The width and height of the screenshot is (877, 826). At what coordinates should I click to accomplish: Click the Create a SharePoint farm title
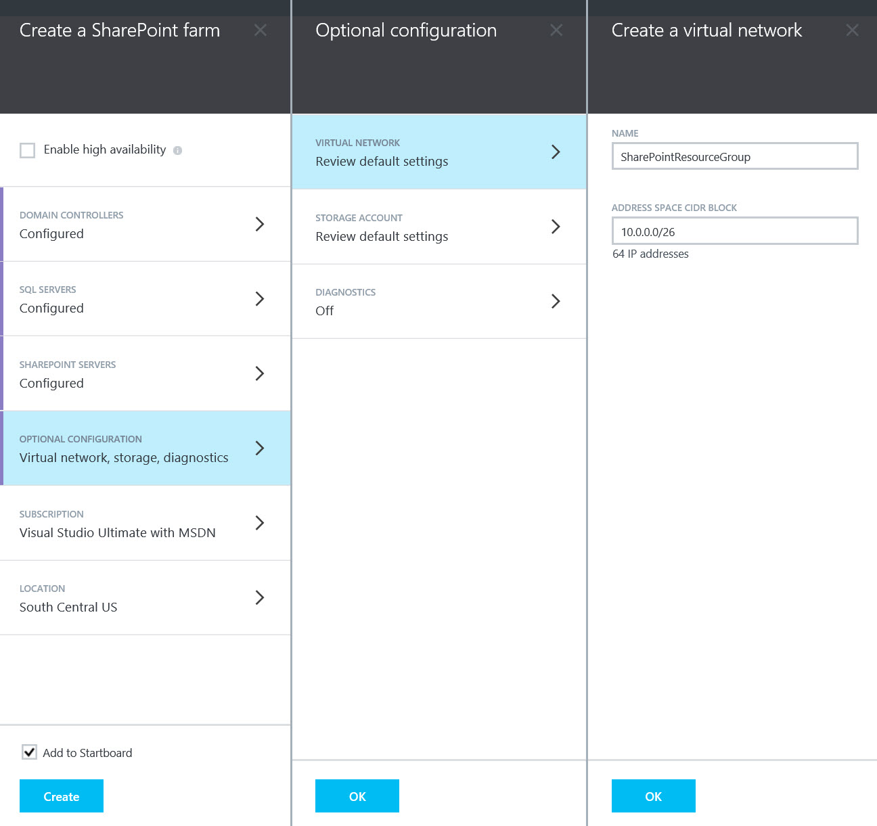pos(120,30)
